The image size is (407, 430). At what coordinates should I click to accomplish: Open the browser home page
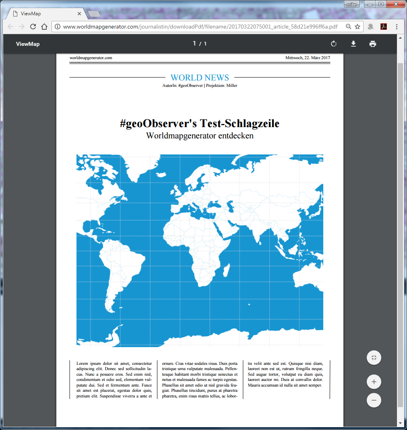[44, 27]
